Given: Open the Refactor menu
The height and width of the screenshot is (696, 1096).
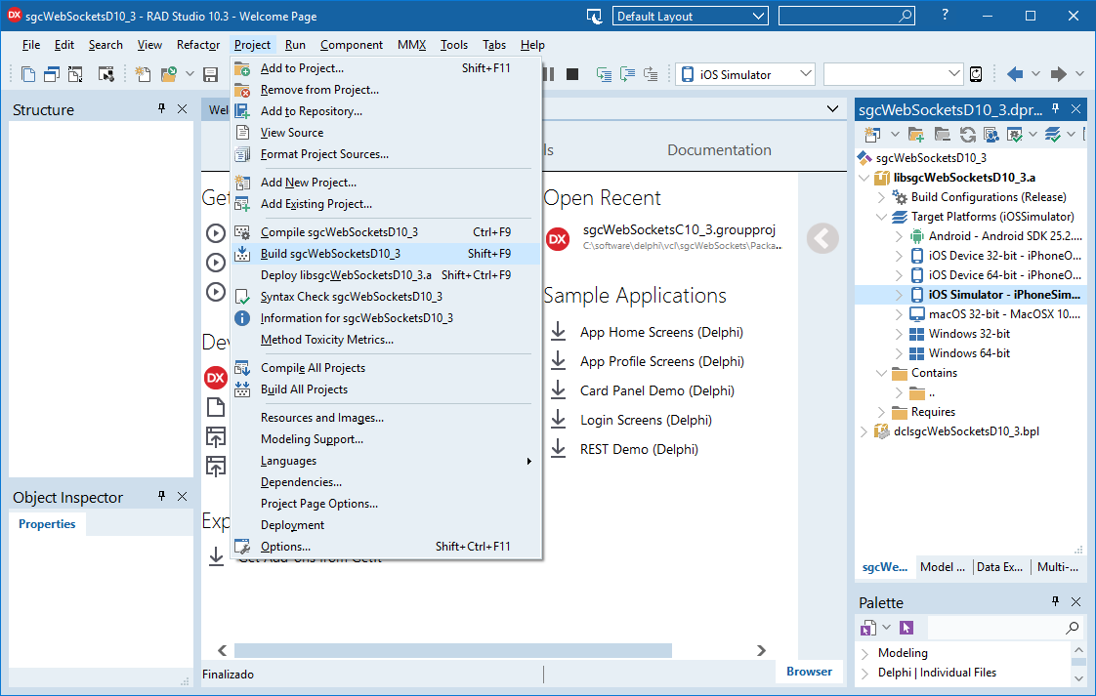Looking at the screenshot, I should 198,45.
